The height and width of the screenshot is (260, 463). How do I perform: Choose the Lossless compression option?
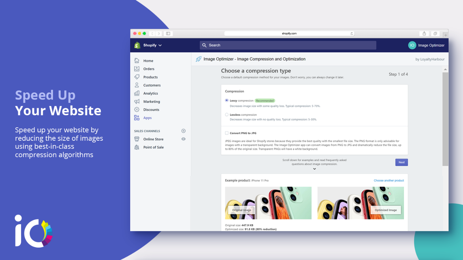(x=227, y=115)
